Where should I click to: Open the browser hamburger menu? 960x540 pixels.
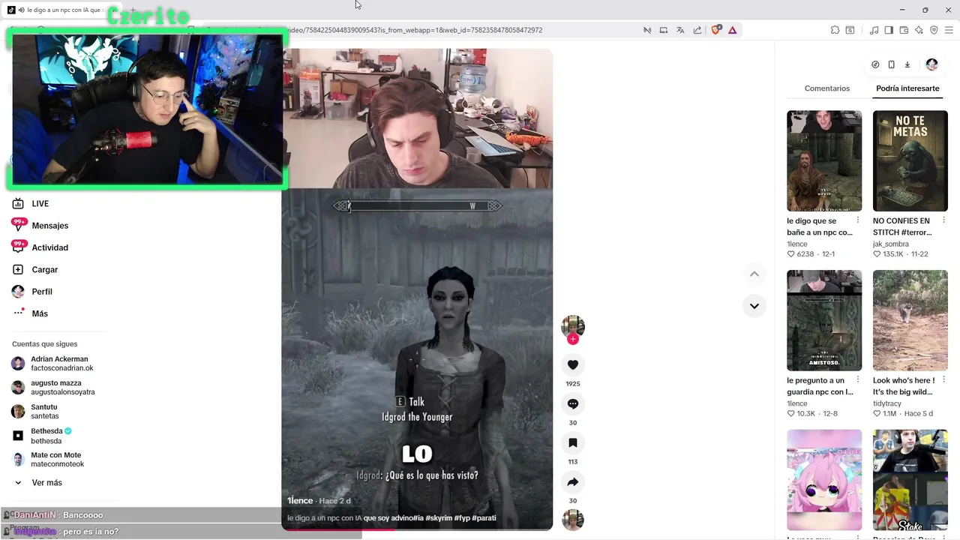[949, 30]
